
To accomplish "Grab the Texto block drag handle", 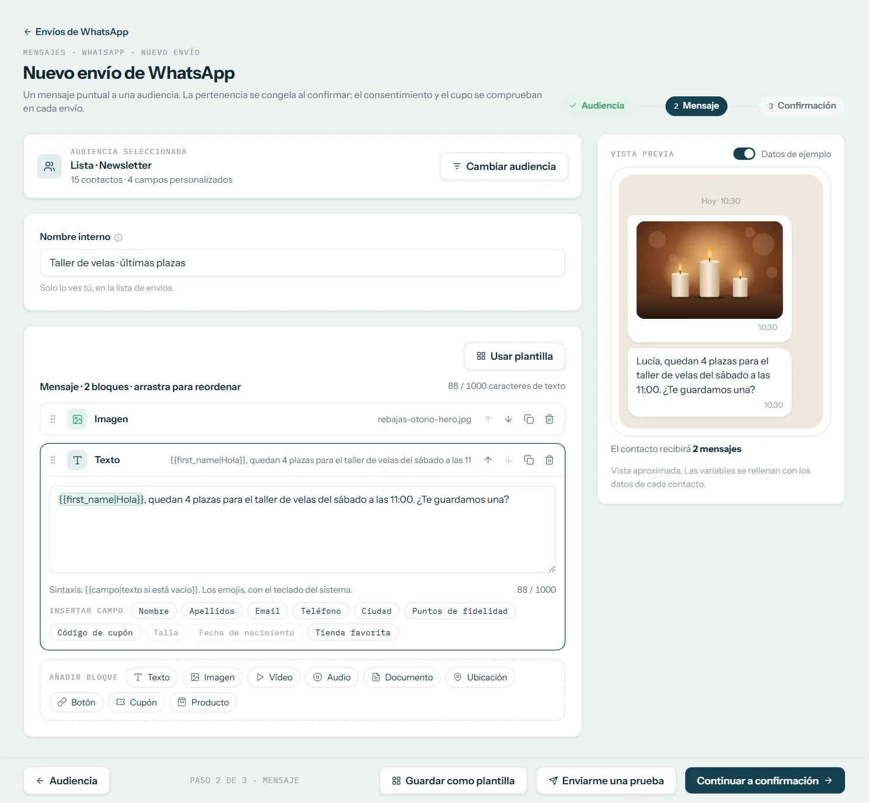I will tap(53, 460).
